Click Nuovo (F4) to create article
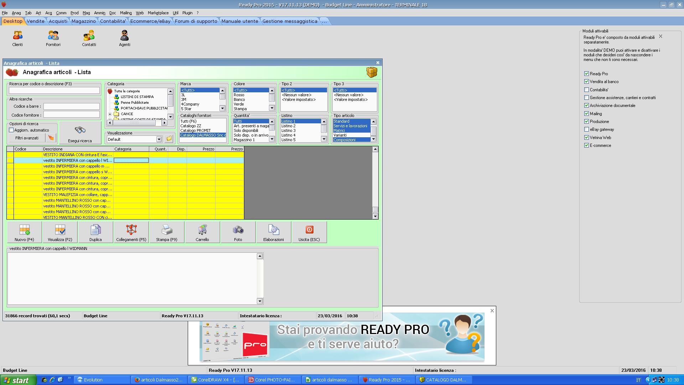Image resolution: width=684 pixels, height=385 pixels. (25, 232)
